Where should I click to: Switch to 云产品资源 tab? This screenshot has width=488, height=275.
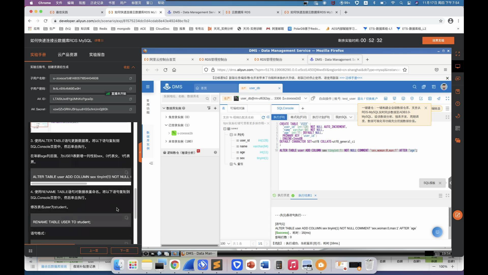[67, 55]
